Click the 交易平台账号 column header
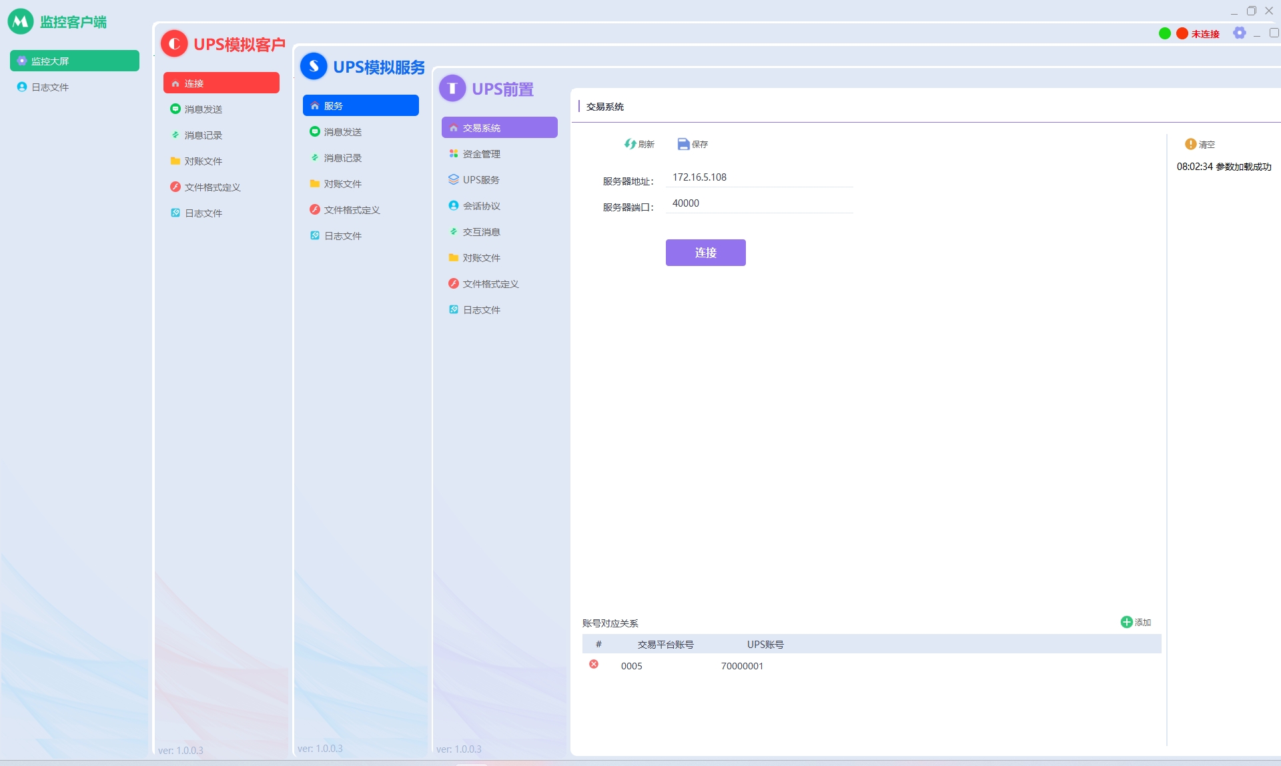 [665, 645]
